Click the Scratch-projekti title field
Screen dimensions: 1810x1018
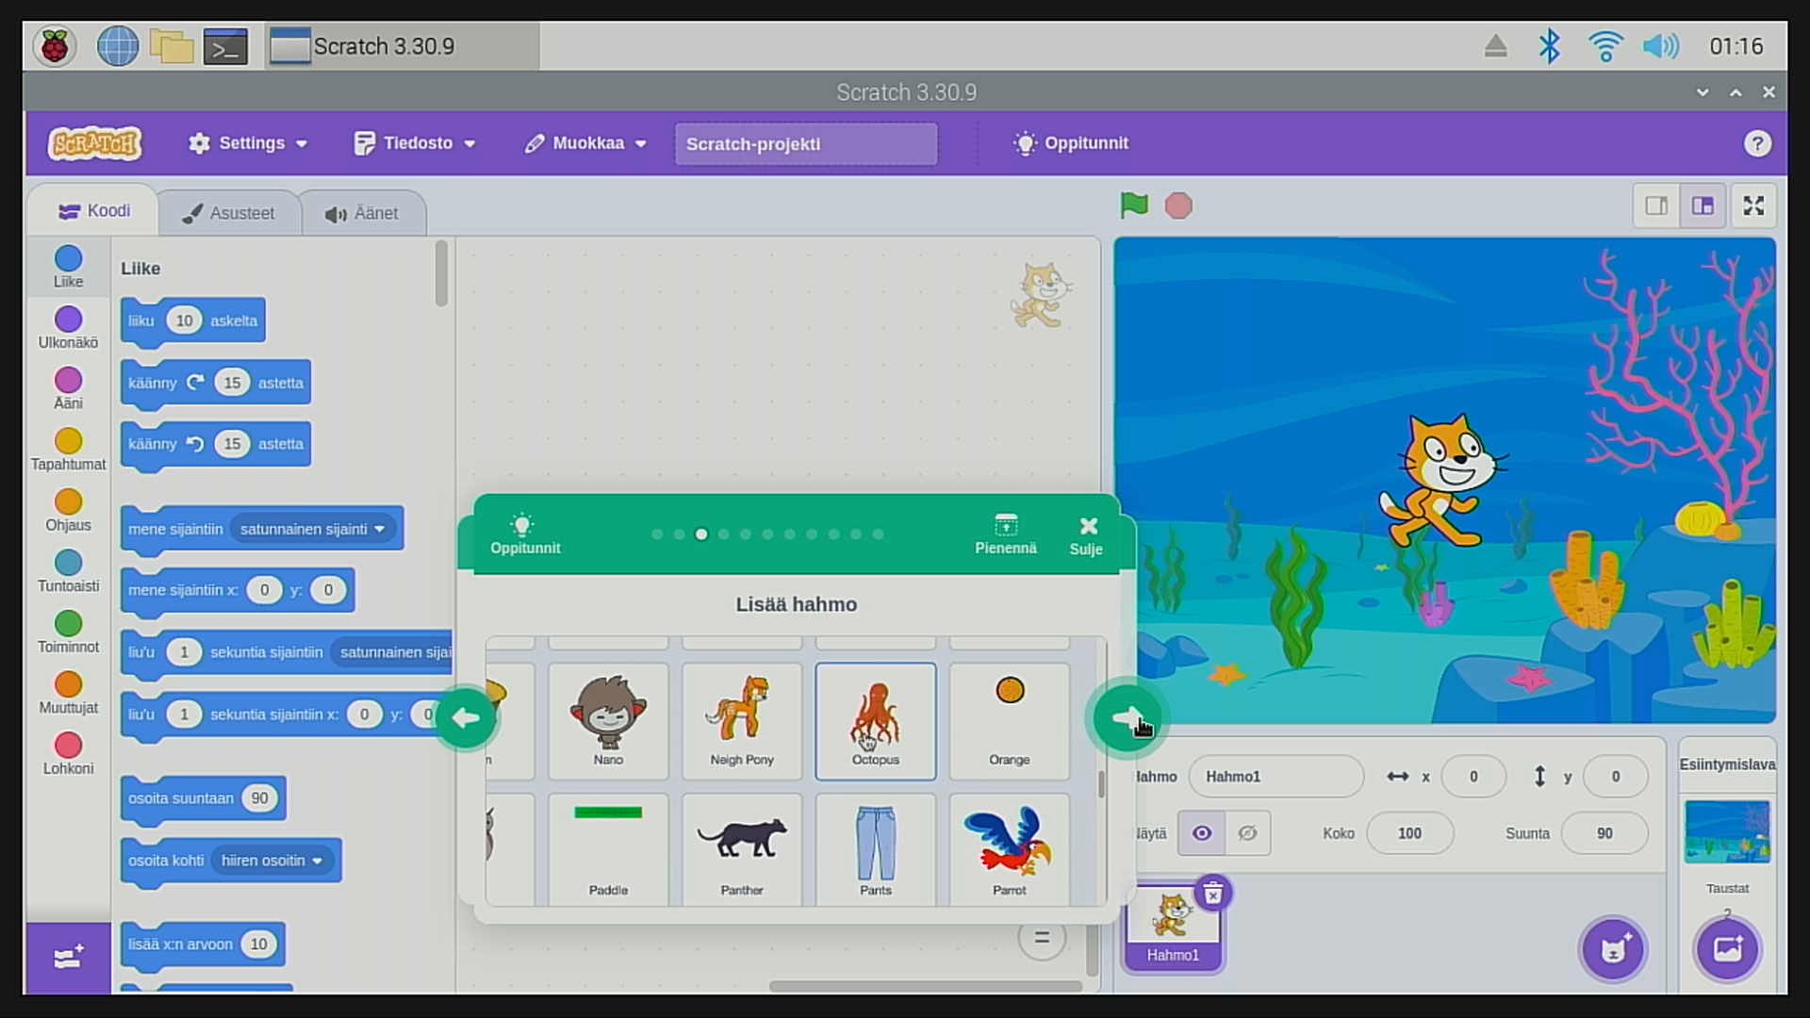[806, 144]
